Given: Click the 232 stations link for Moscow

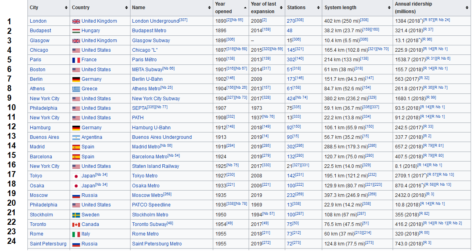Looking at the screenshot, I should click(291, 195).
